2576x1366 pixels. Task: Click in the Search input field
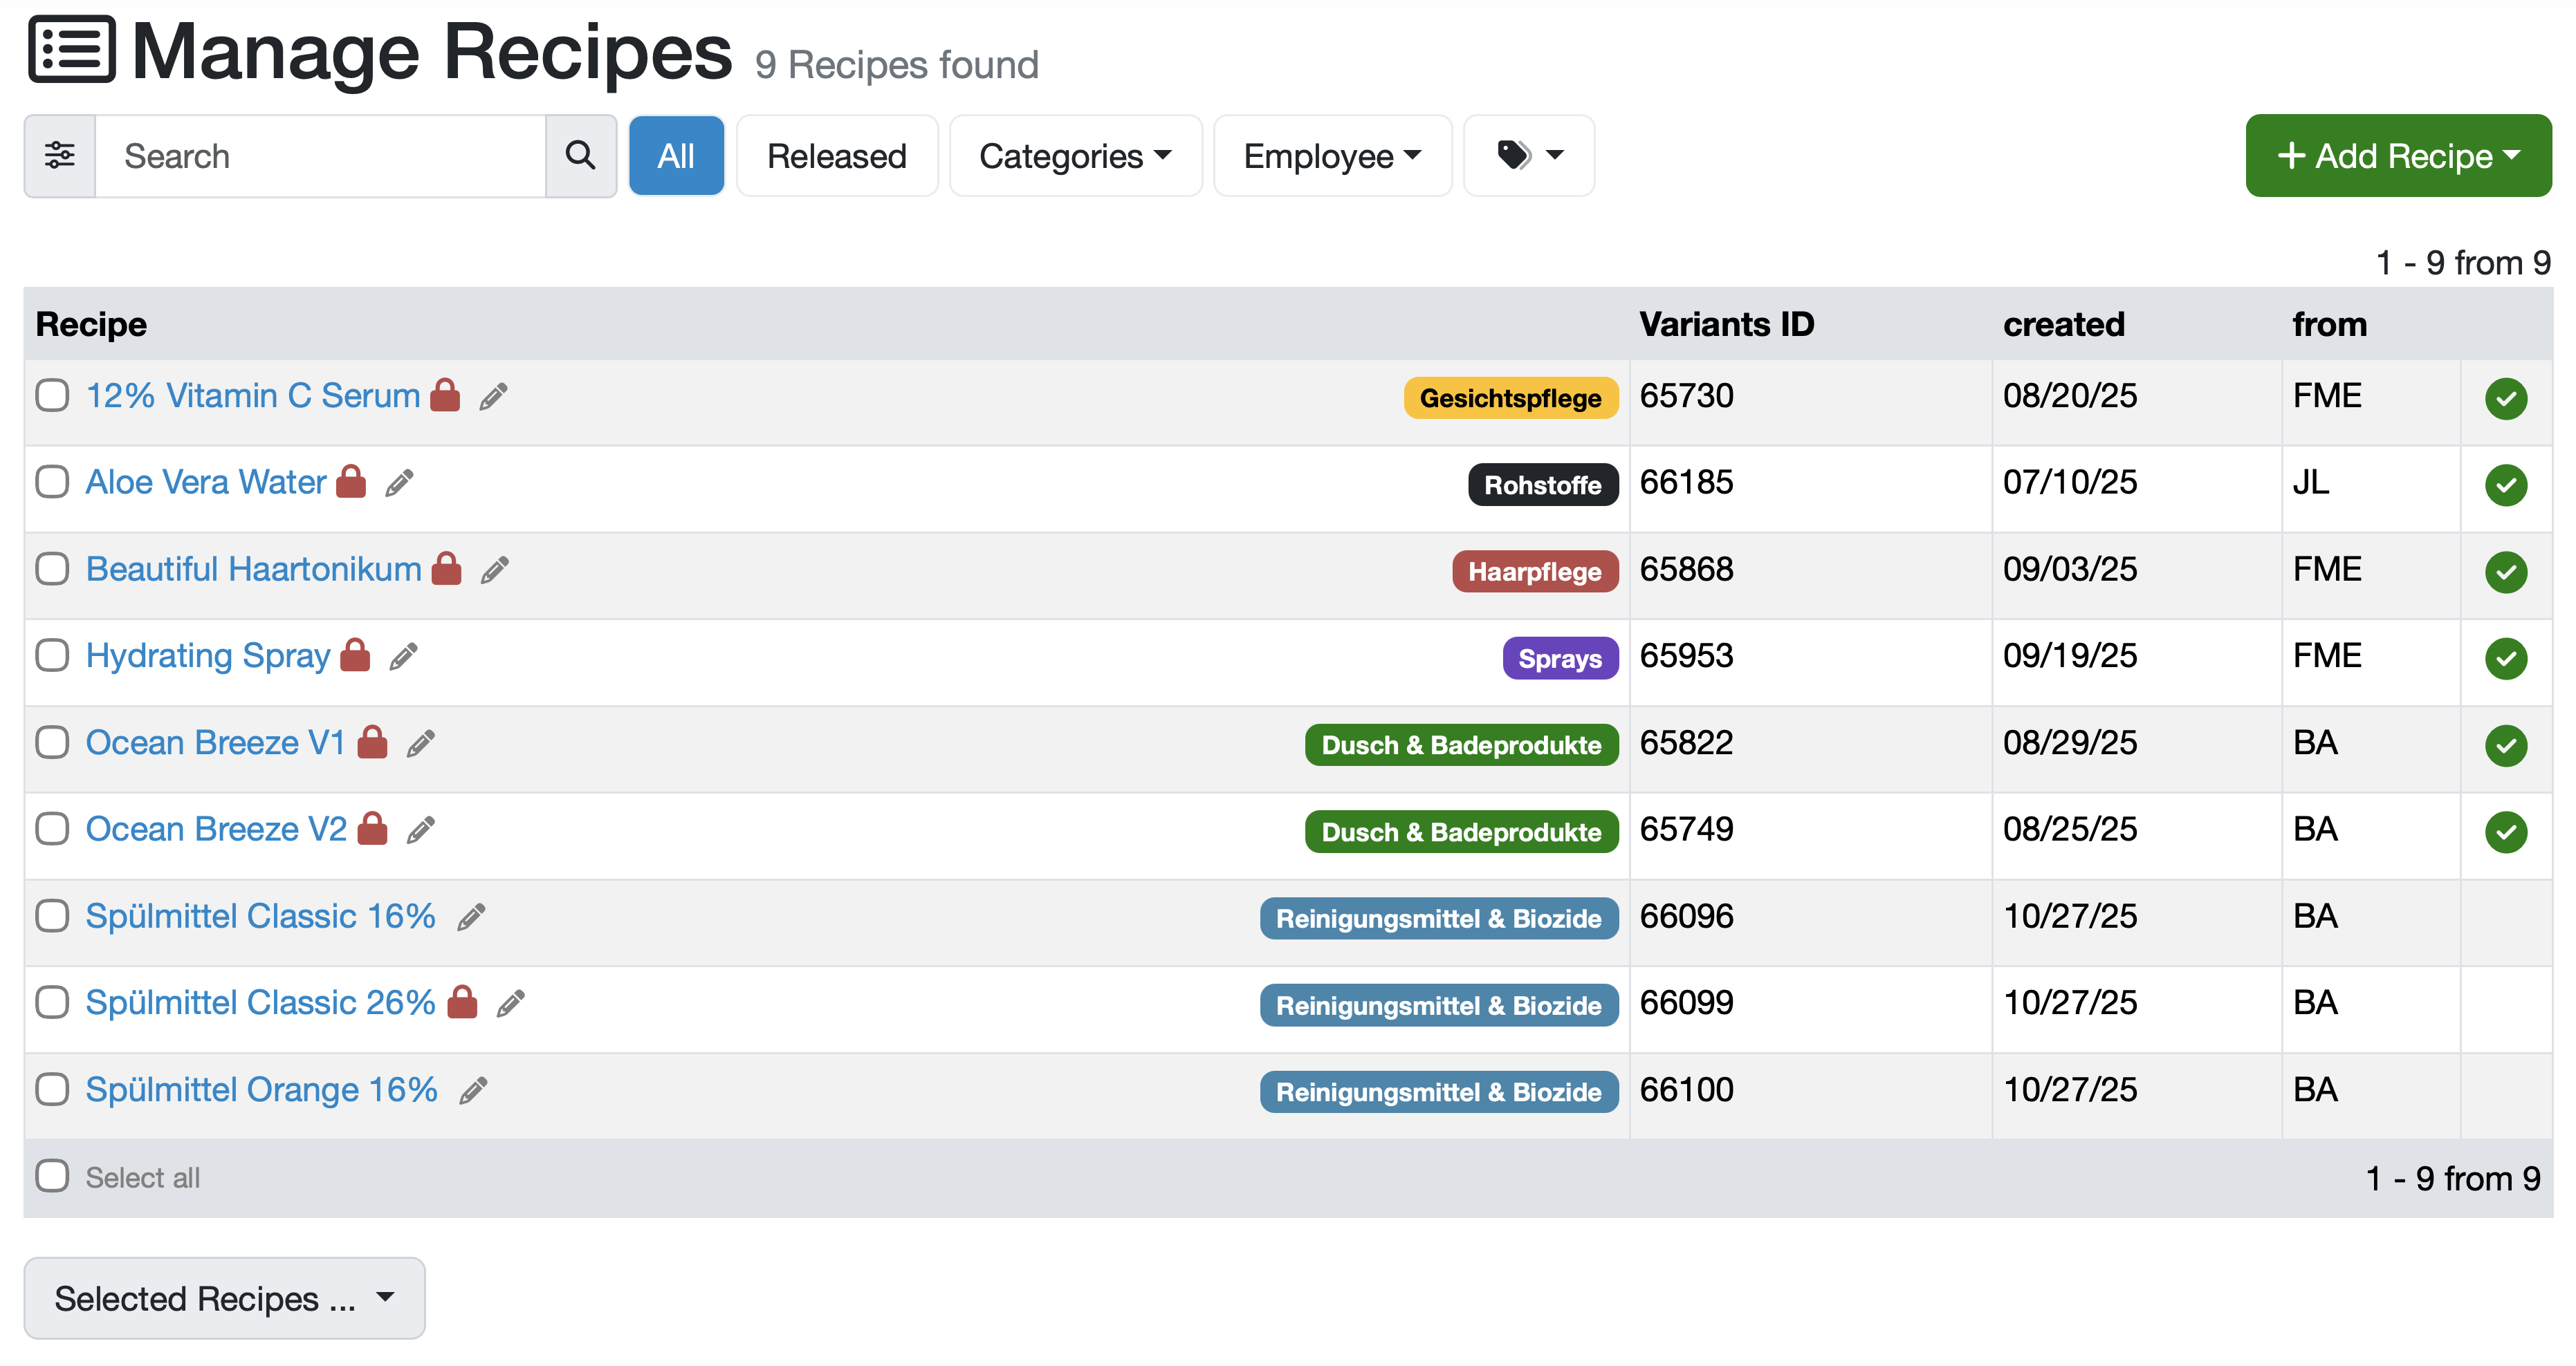tap(320, 156)
